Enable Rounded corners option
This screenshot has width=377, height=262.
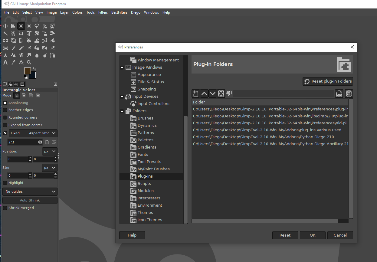[x=5, y=117]
